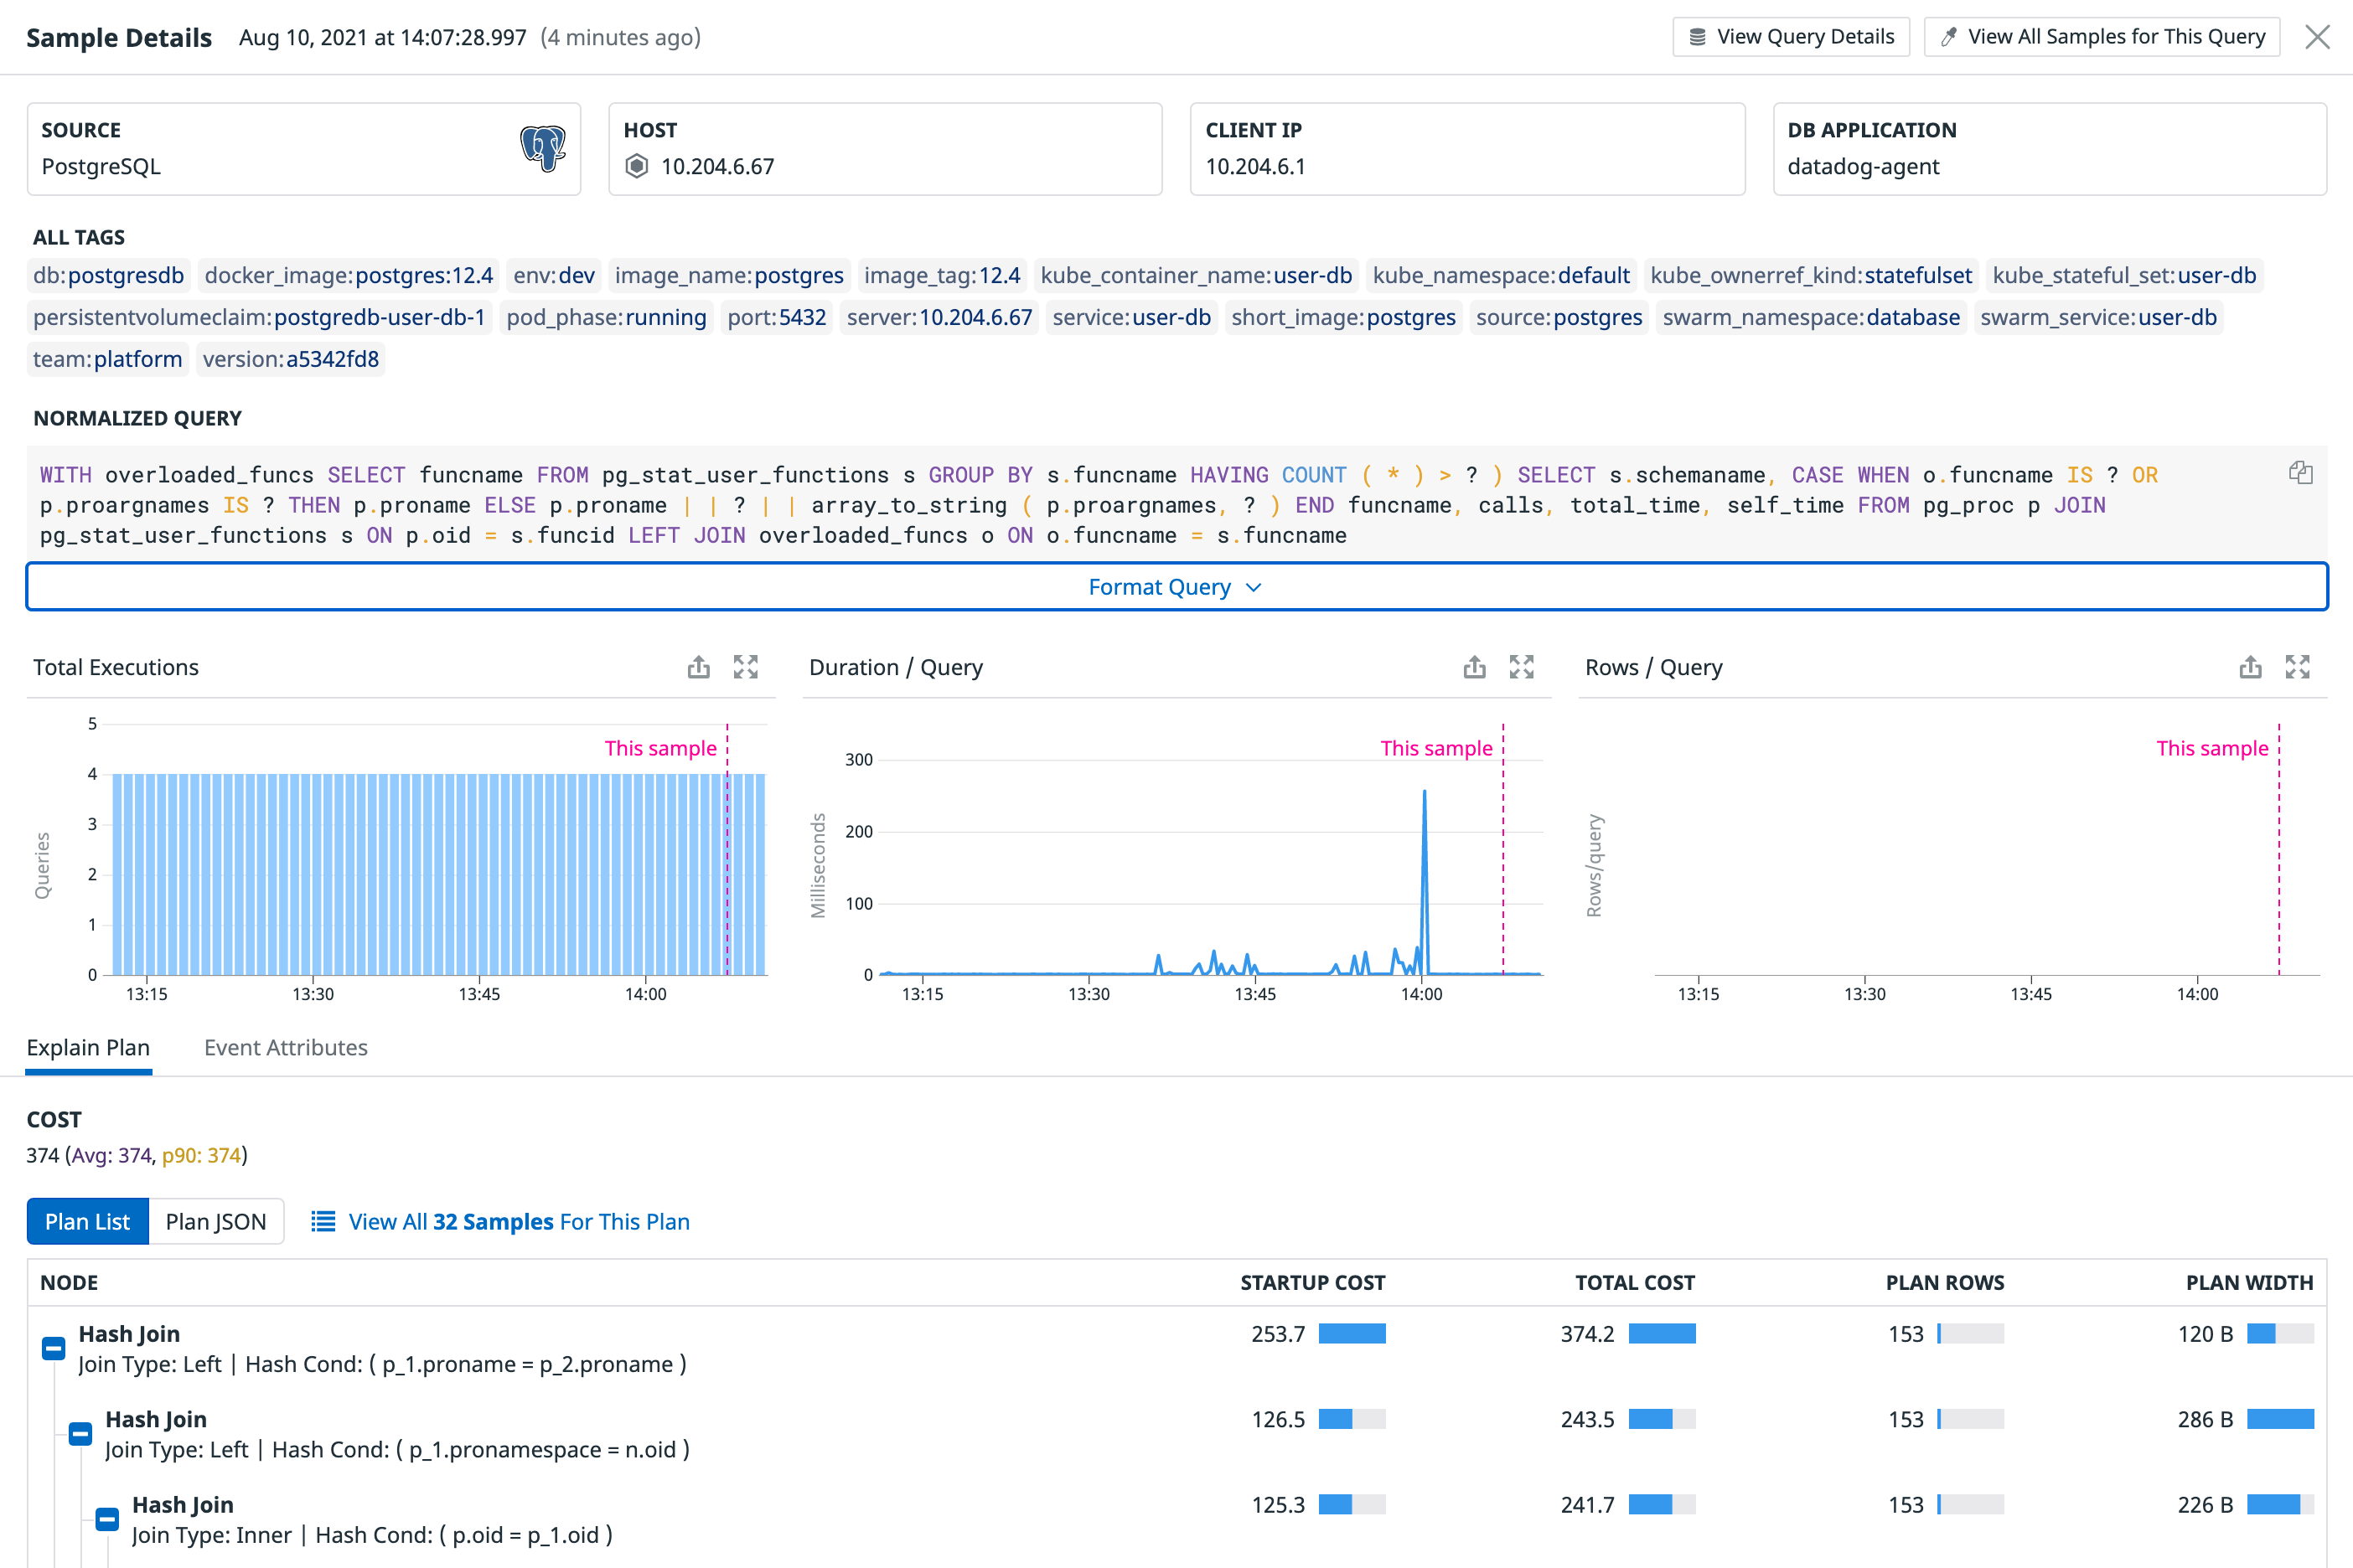Image resolution: width=2353 pixels, height=1568 pixels.
Task: Open View Query Details
Action: coord(1791,37)
